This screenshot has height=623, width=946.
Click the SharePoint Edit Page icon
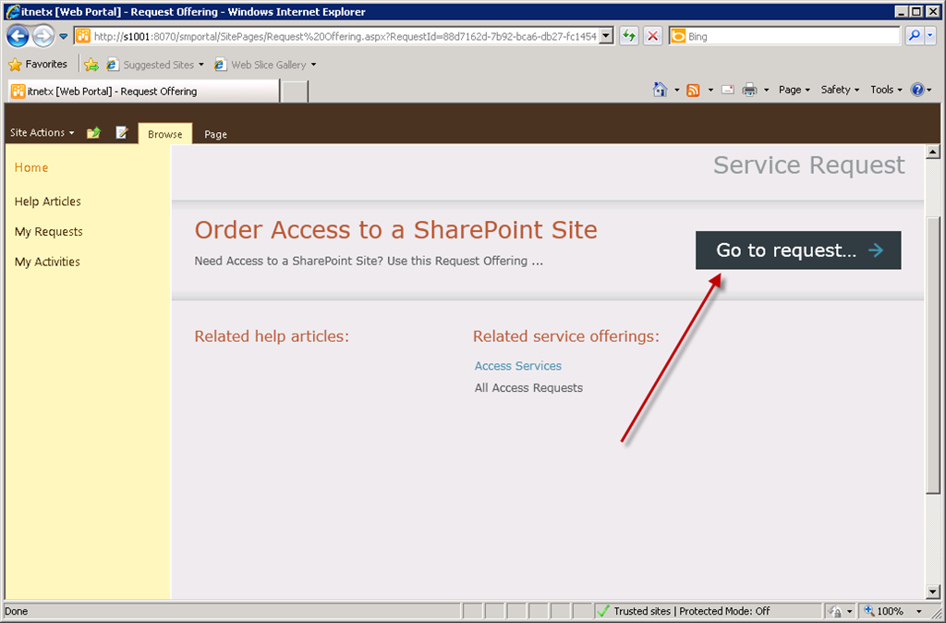click(121, 133)
